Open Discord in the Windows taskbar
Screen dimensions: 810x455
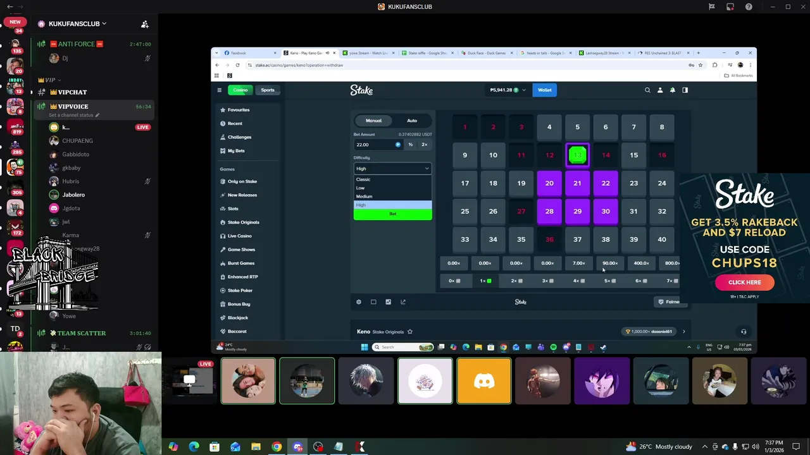pyautogui.click(x=297, y=447)
